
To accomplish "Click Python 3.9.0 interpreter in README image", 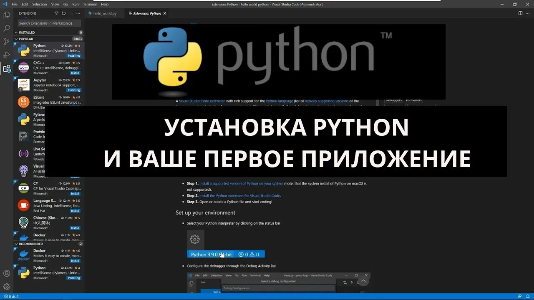I will 211,254.
